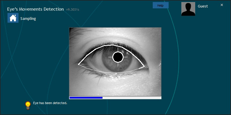Image resolution: width=231 pixels, height=115 pixels.
Task: Click the version number v9.3031s
Action: pyautogui.click(x=73, y=9)
